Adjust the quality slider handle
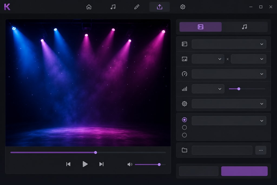277x185 pixels. [x=239, y=89]
